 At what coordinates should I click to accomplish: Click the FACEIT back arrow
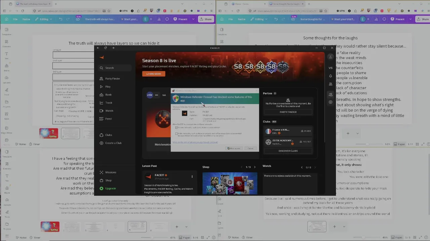pyautogui.click(x=98, y=48)
